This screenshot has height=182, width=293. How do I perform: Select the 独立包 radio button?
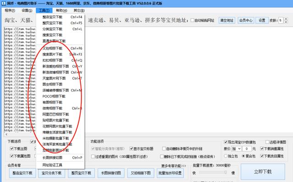click(226, 156)
